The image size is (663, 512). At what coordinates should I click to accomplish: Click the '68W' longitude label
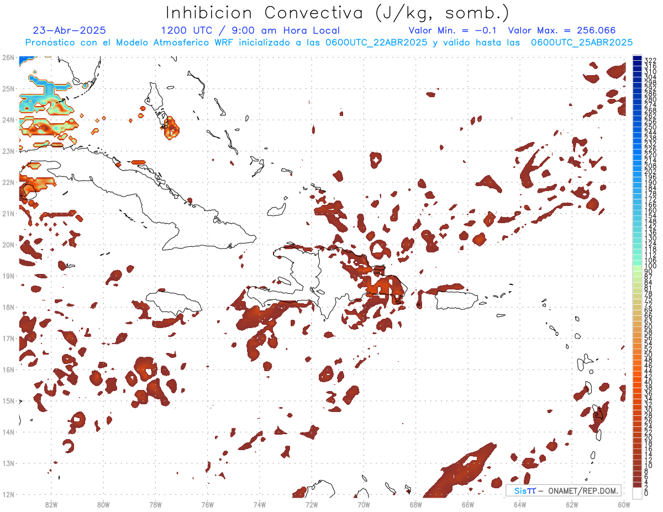(416, 504)
